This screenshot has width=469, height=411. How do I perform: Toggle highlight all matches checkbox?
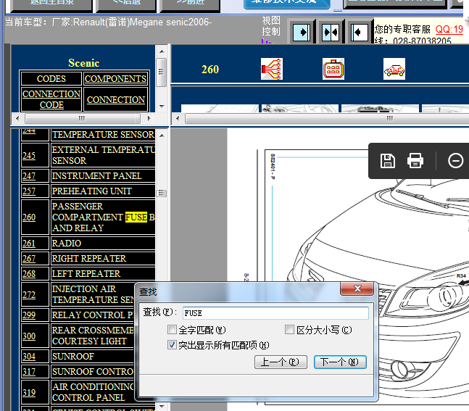tap(172, 345)
